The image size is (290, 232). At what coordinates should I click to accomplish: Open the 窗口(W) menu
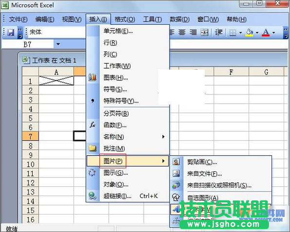[208, 19]
